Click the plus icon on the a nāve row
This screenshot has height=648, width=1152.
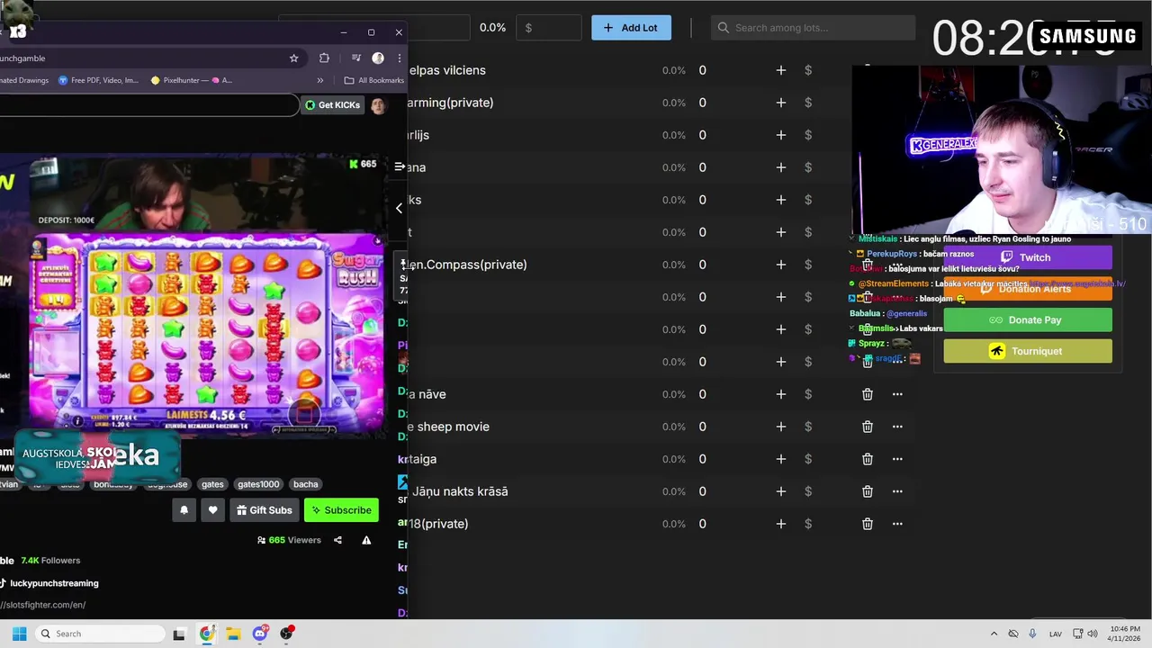point(781,394)
